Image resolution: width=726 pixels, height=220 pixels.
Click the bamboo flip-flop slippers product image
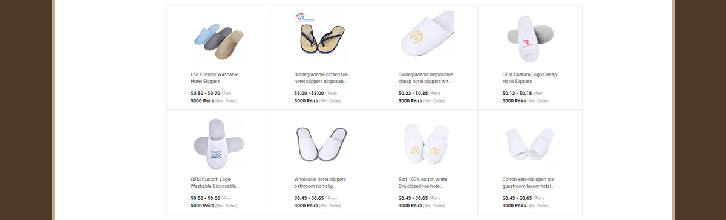pos(322,38)
